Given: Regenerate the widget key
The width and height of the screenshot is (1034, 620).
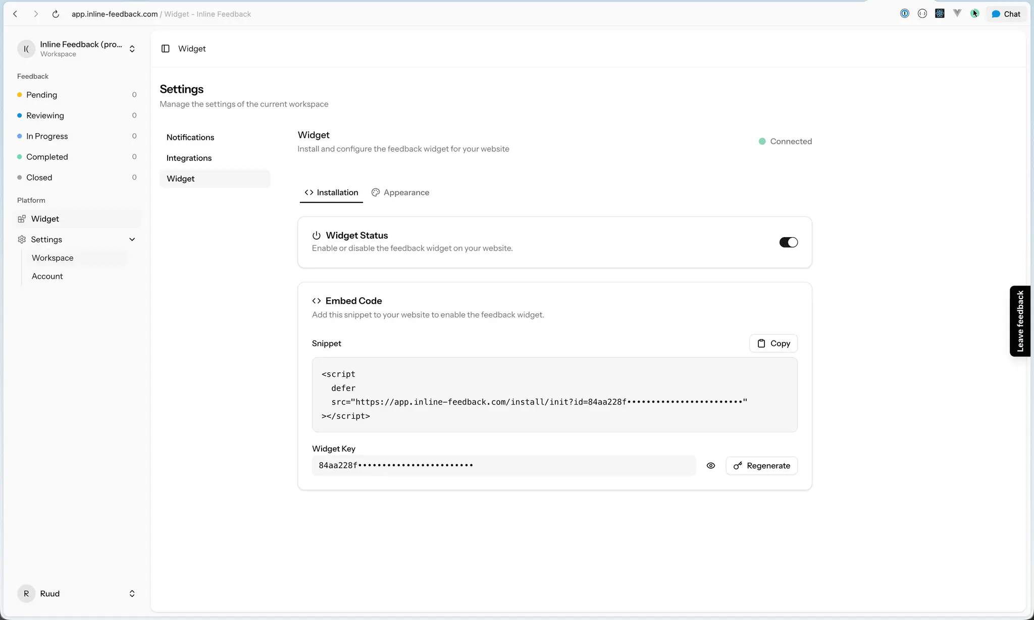Looking at the screenshot, I should [x=762, y=466].
